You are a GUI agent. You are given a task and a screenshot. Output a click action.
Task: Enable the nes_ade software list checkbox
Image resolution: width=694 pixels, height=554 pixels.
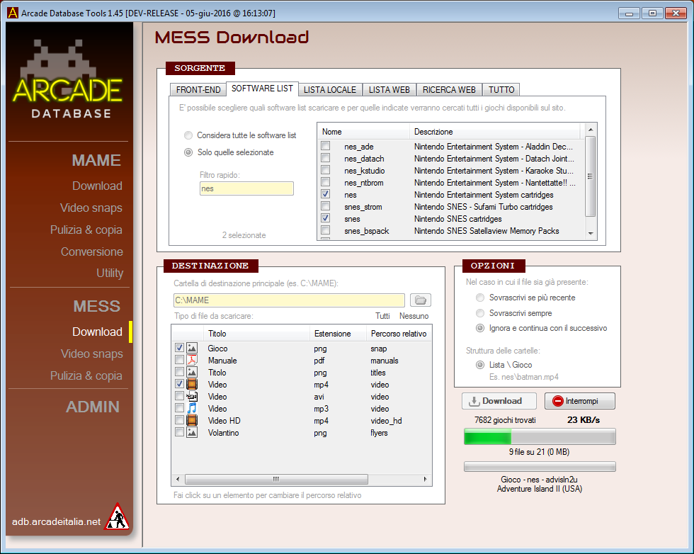pos(325,147)
